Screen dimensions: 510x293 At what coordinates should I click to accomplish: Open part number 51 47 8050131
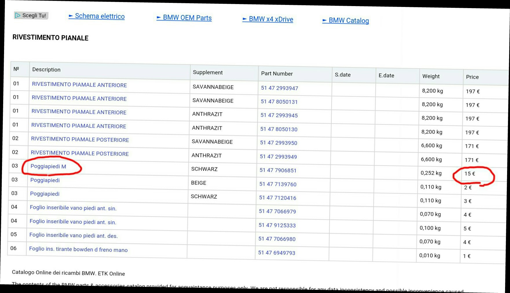(279, 102)
